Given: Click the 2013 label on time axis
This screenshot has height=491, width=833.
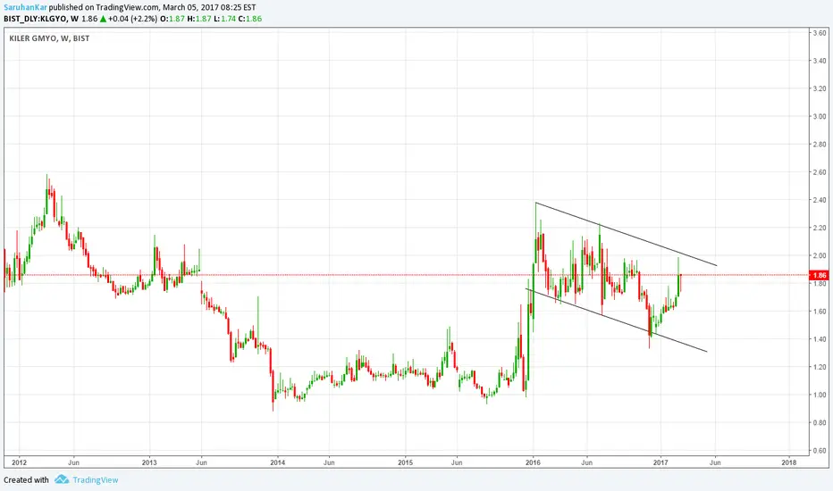Looking at the screenshot, I should (x=149, y=462).
